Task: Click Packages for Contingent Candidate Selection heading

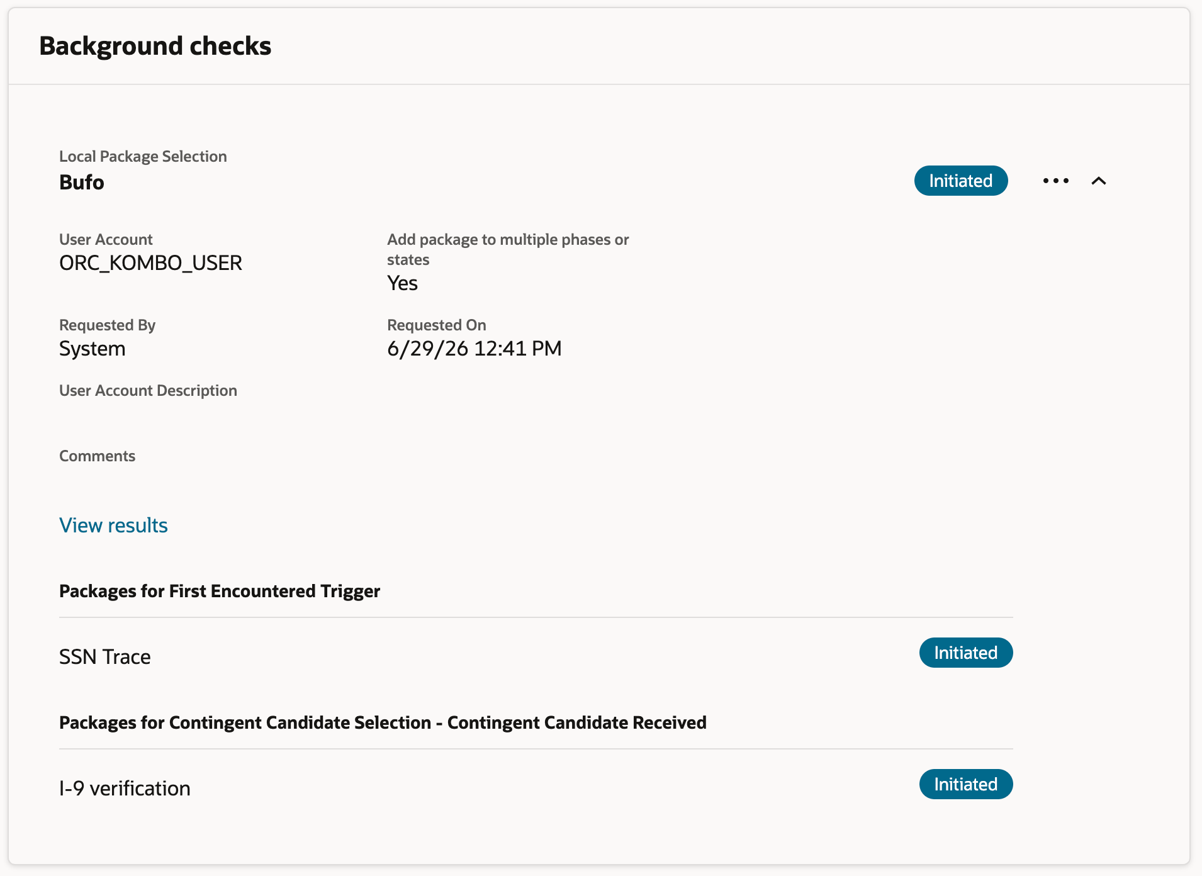Action: 383,722
